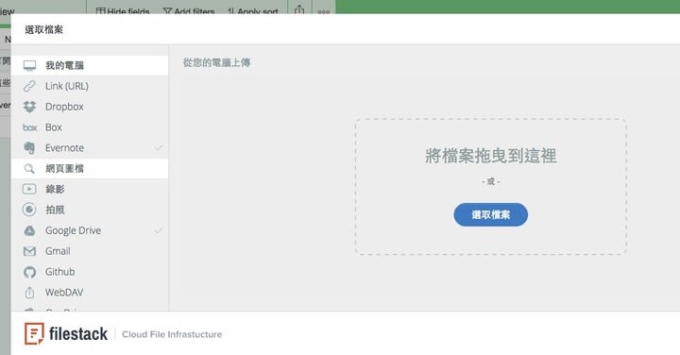This screenshot has height=355, width=680.
Task: Click the 拍照 camera capture icon
Action: coord(29,210)
